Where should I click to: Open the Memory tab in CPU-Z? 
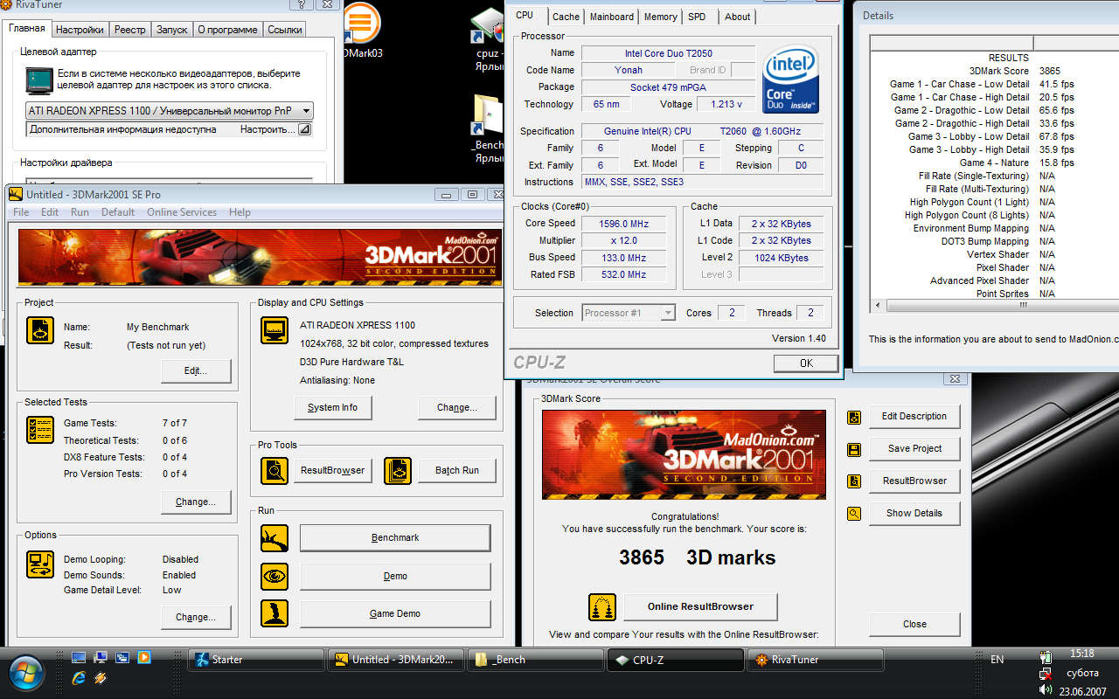coord(660,17)
